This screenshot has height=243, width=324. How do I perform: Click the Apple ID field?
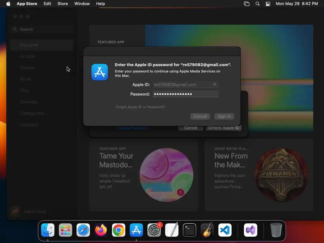(185, 84)
